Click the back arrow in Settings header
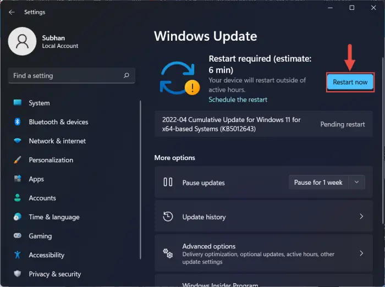The image size is (385, 287). click(x=12, y=12)
